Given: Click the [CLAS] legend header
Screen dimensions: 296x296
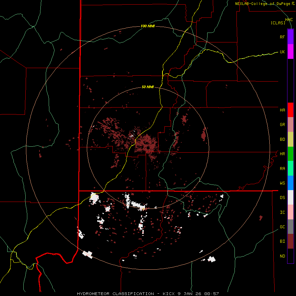Looking at the screenshot, I should tap(278, 23).
